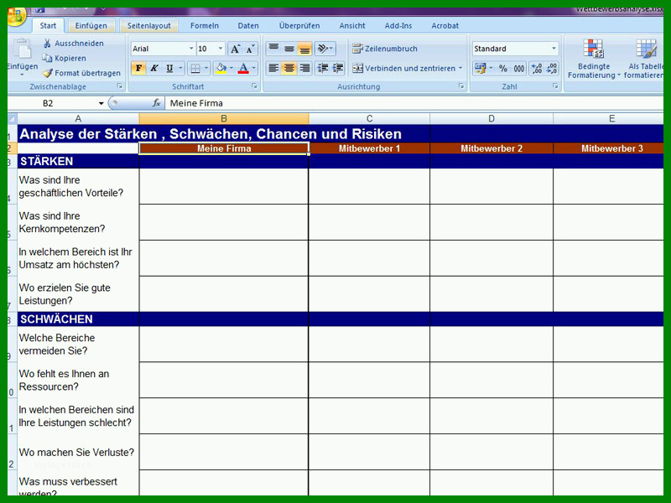Switch to the Formeln tab
671x503 pixels.
coord(205,26)
